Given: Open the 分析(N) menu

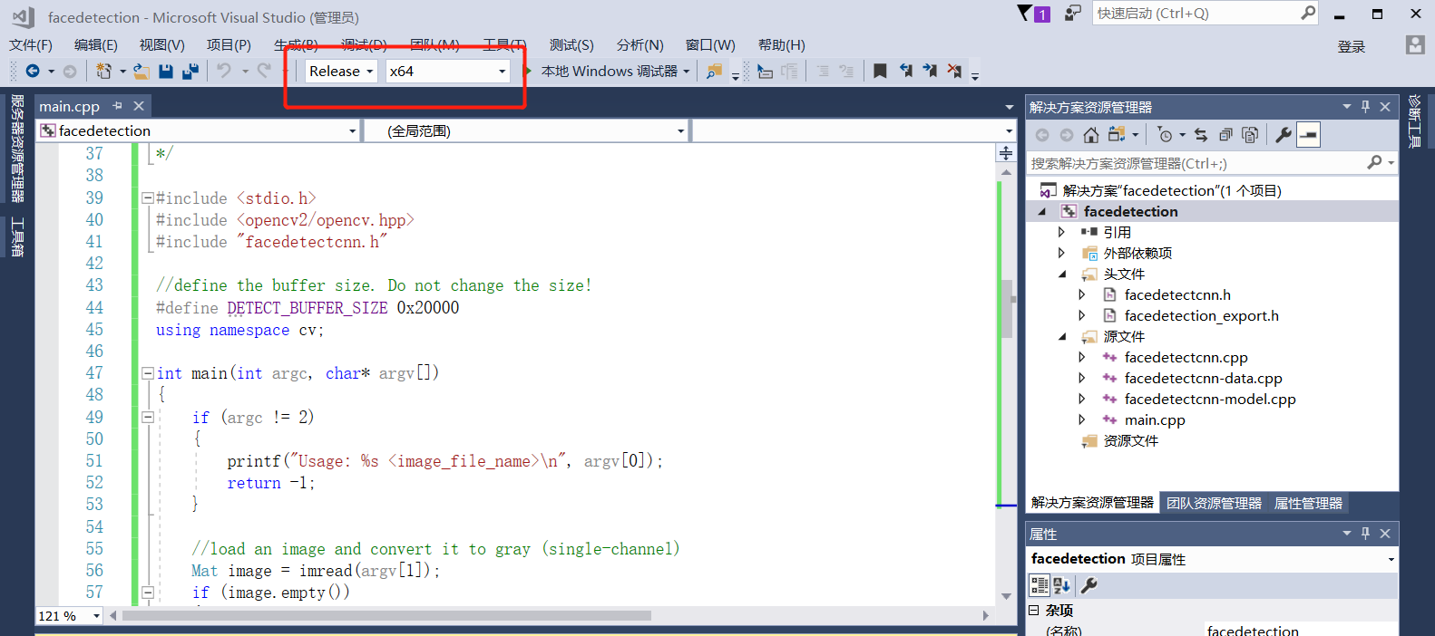Looking at the screenshot, I should click(640, 45).
